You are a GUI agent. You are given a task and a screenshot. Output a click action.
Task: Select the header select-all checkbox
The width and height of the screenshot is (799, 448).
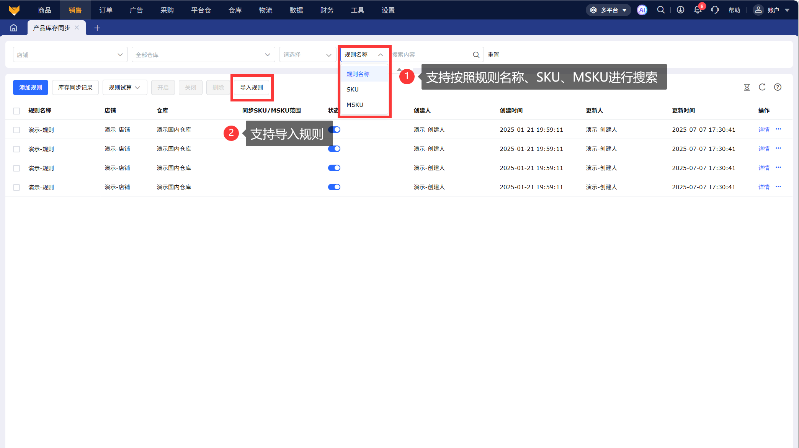point(16,111)
